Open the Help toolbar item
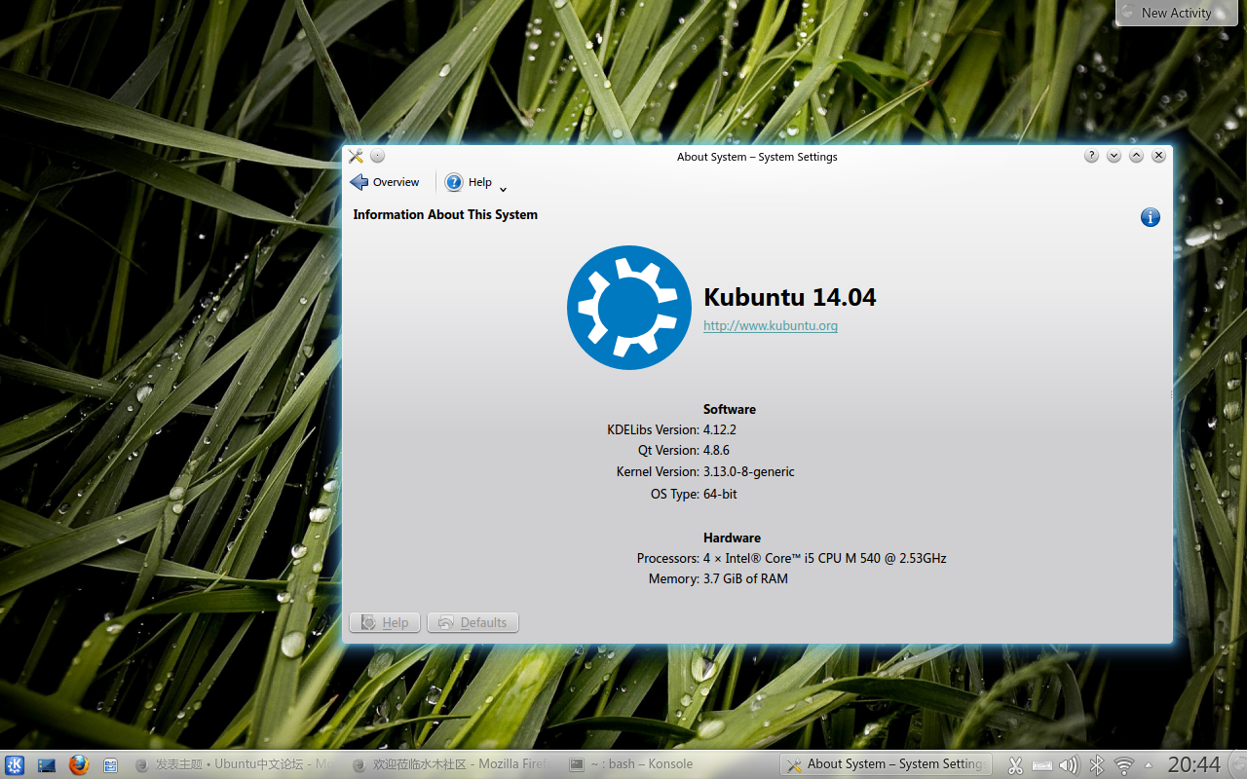The height and width of the screenshot is (779, 1247). coord(469,182)
